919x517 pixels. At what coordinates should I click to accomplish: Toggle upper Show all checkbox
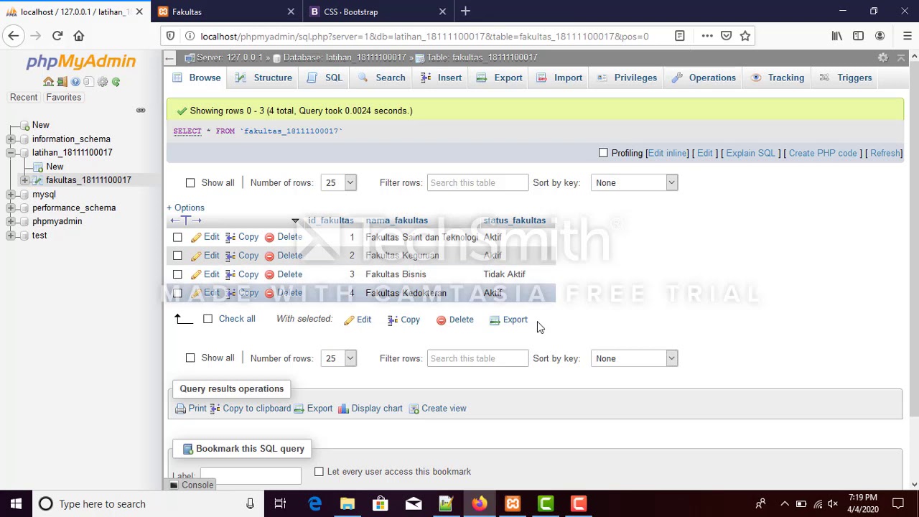(x=190, y=182)
